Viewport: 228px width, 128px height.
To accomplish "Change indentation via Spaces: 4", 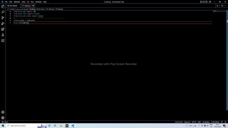I will pyautogui.click(x=187, y=122).
